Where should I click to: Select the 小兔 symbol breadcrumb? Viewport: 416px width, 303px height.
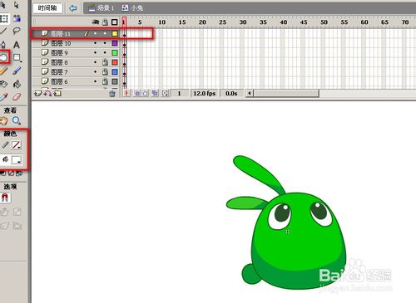click(132, 8)
